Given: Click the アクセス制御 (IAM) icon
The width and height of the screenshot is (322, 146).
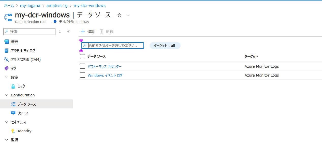Looking at the screenshot, I should pos(7,60).
